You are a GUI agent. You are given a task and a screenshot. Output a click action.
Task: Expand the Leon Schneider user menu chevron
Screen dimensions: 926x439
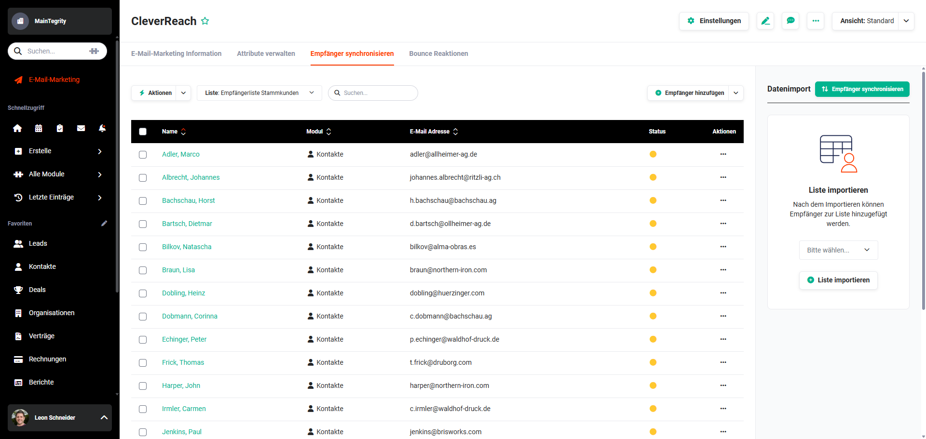click(104, 418)
